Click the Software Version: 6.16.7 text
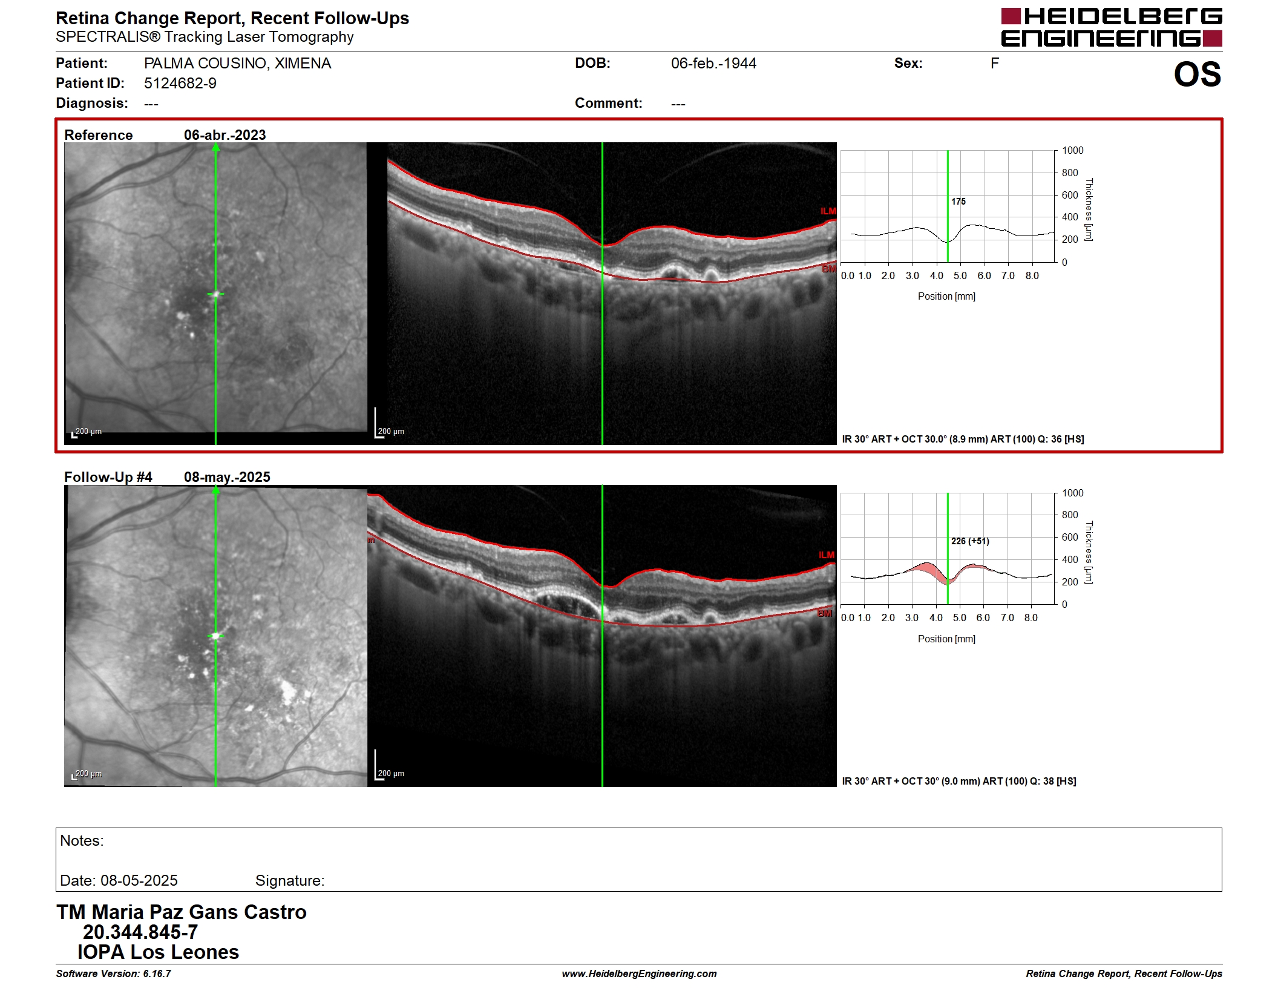Image resolution: width=1278 pixels, height=988 pixels. [x=113, y=974]
